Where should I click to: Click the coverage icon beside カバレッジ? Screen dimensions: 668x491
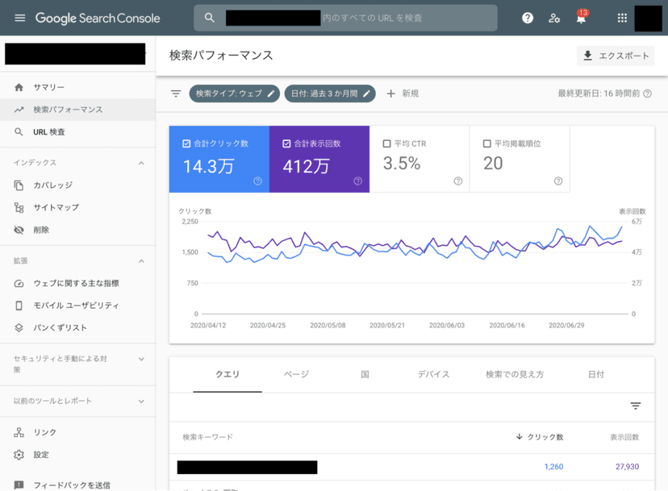(19, 185)
